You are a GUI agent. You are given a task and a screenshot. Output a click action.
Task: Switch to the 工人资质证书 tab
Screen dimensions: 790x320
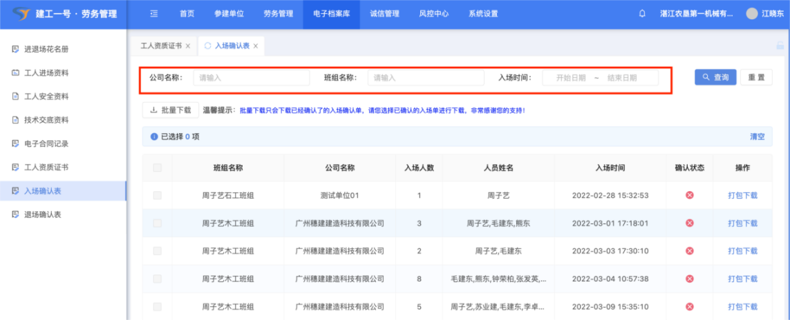[160, 46]
